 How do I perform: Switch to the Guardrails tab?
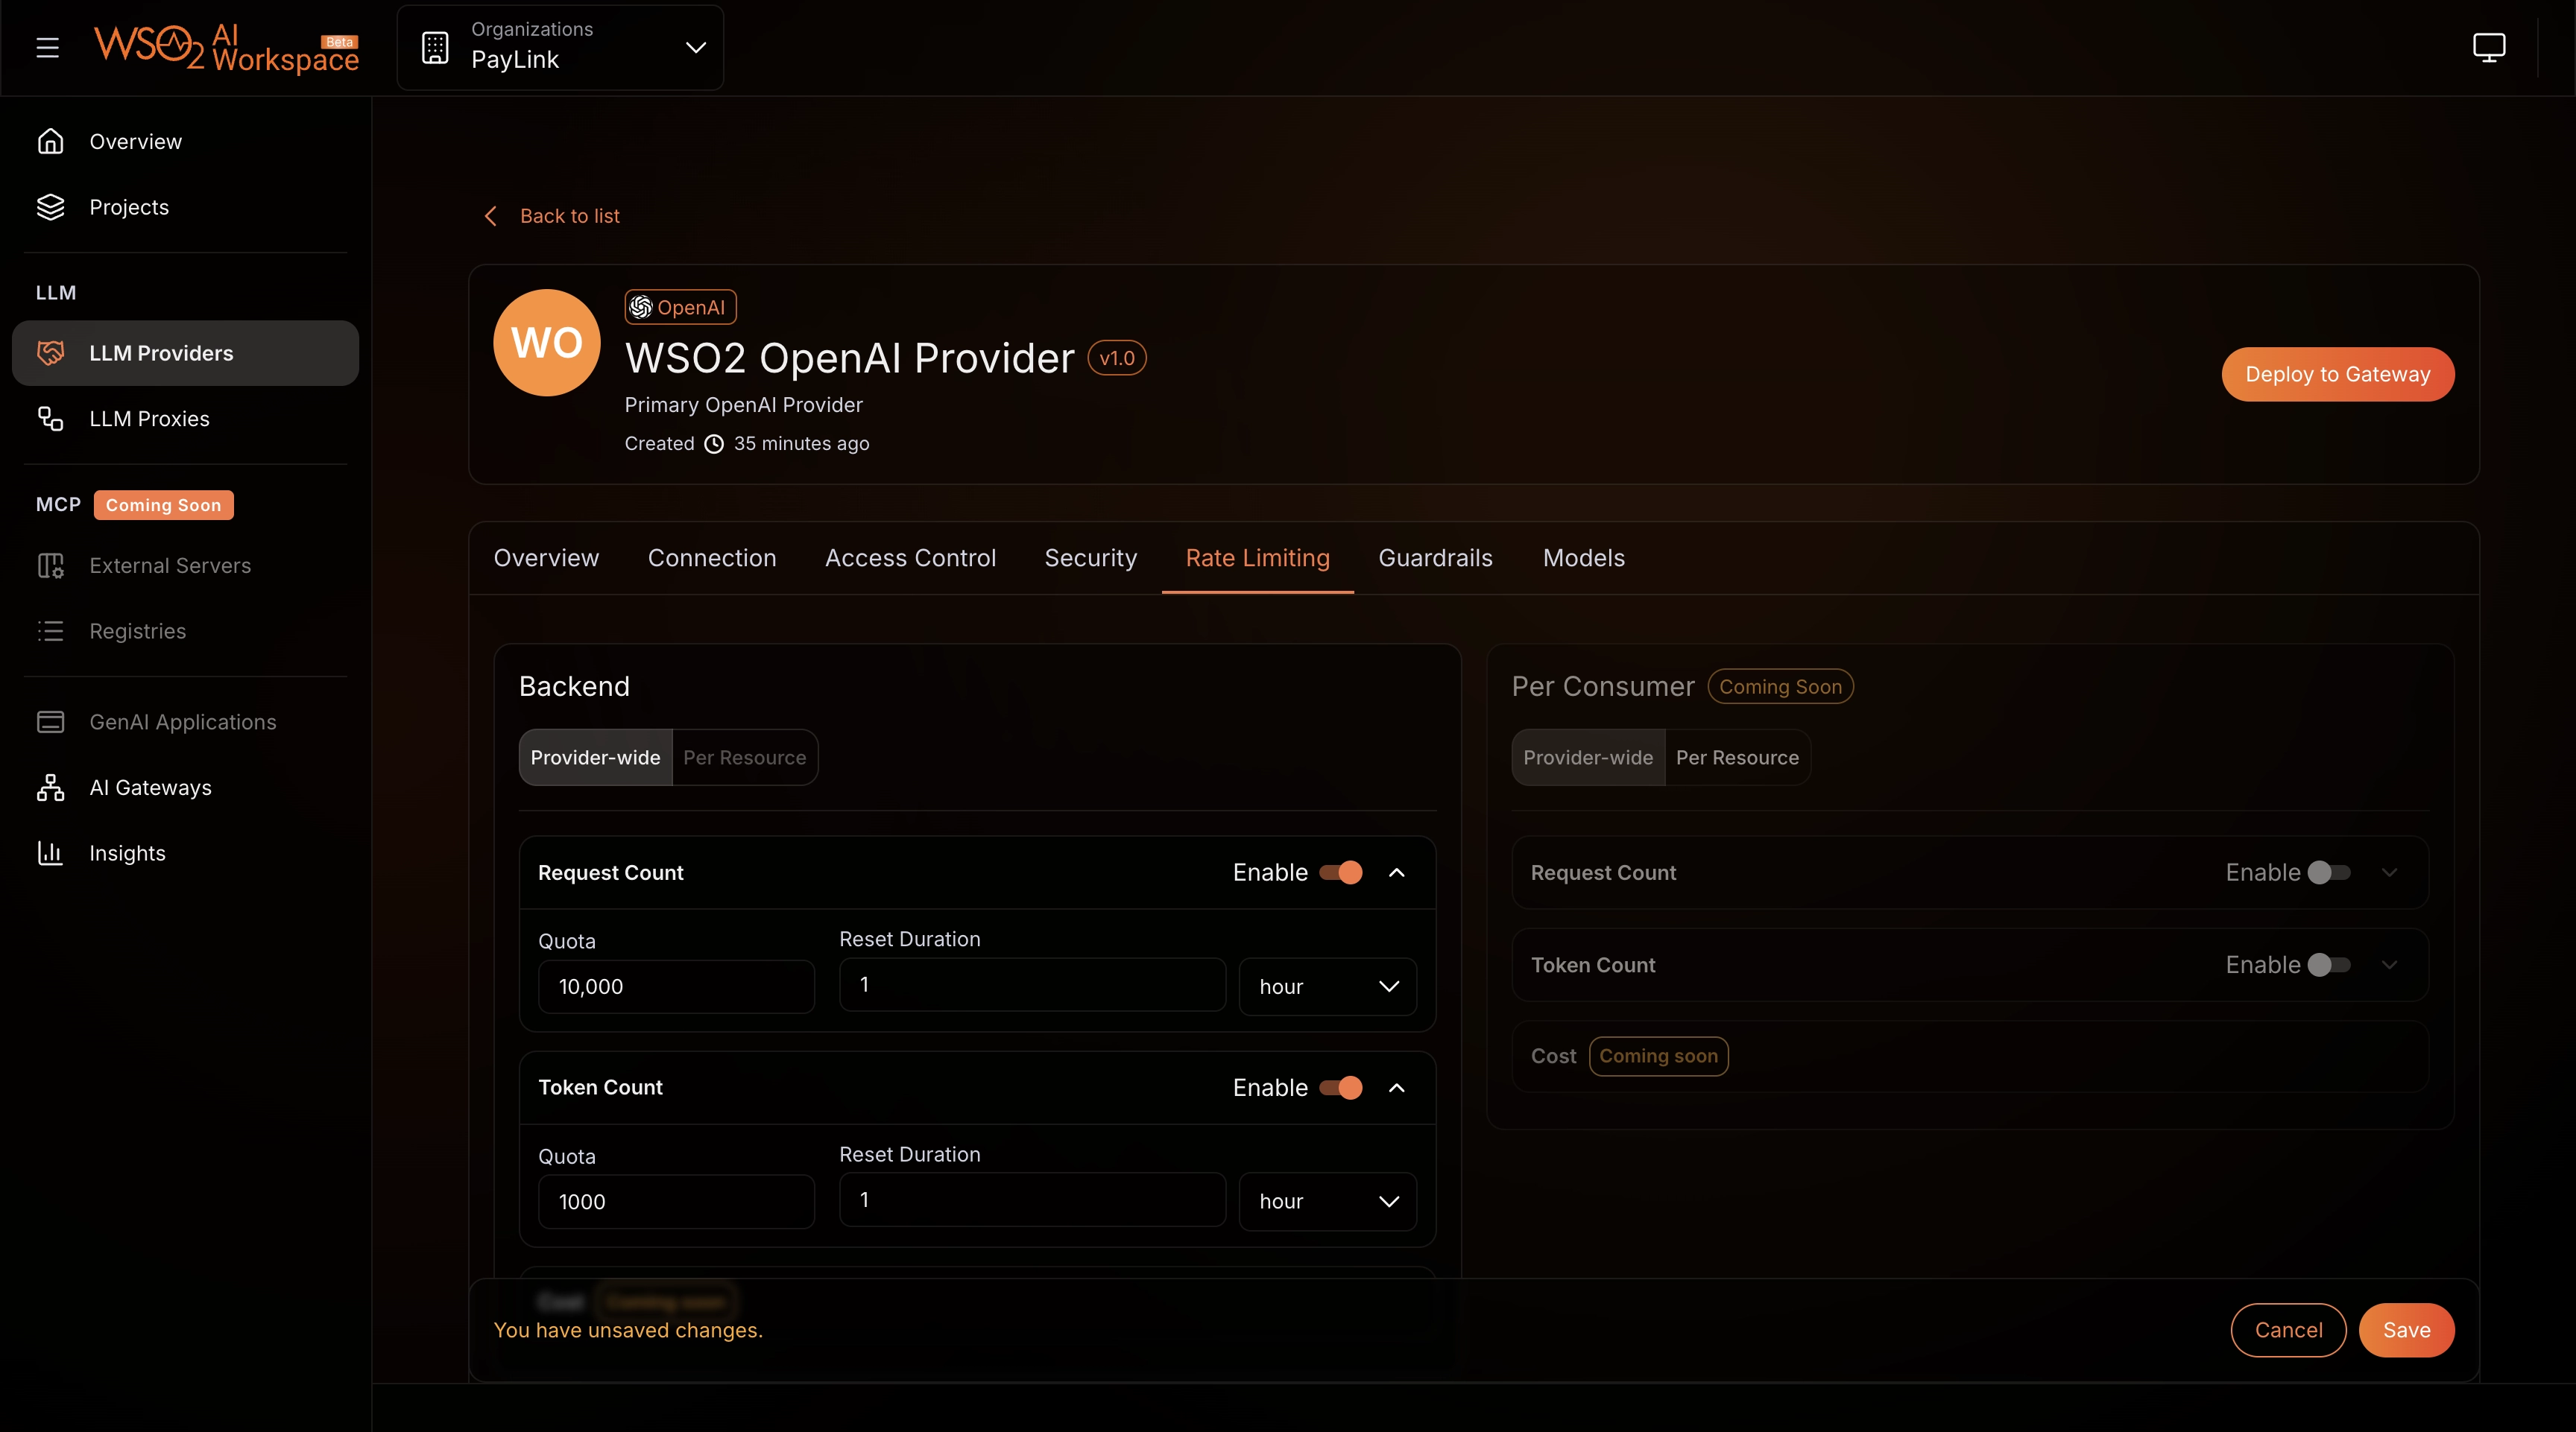(x=1435, y=557)
